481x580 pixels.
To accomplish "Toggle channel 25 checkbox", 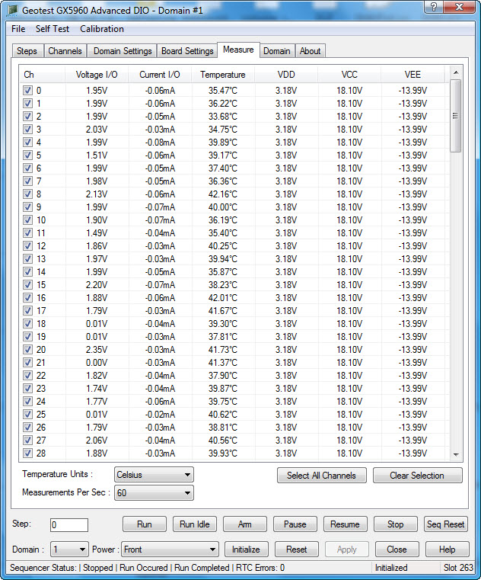I will tap(27, 414).
